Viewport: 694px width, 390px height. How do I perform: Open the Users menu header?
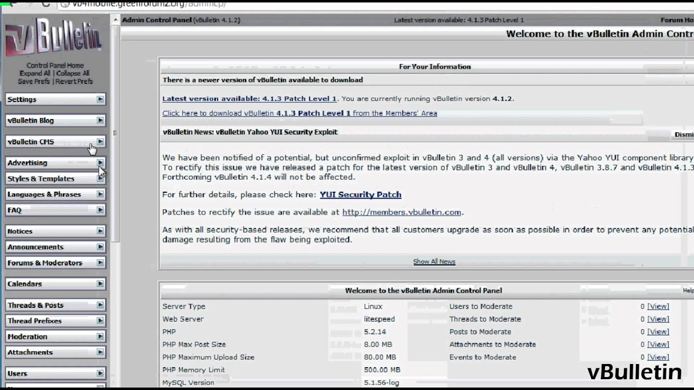coord(55,373)
